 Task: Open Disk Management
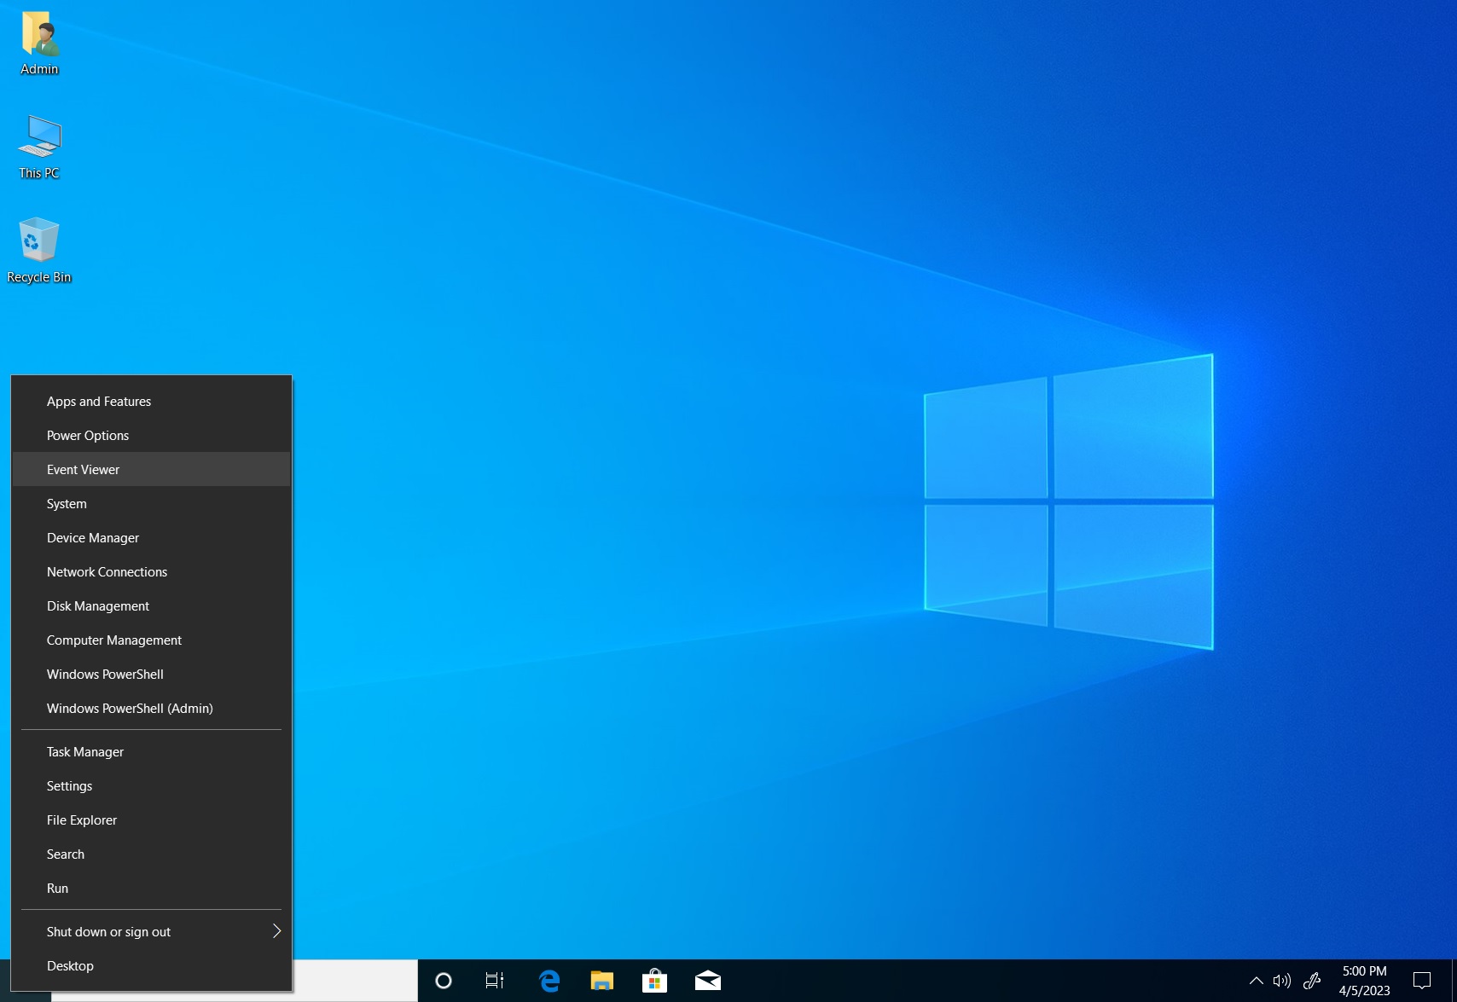pos(152,605)
